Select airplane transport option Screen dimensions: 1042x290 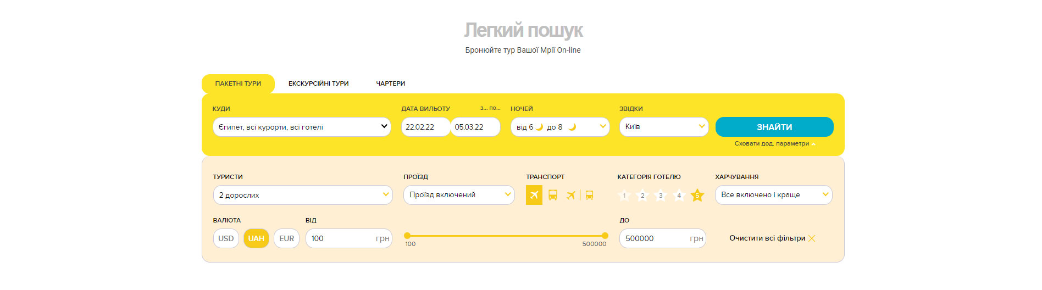(534, 195)
